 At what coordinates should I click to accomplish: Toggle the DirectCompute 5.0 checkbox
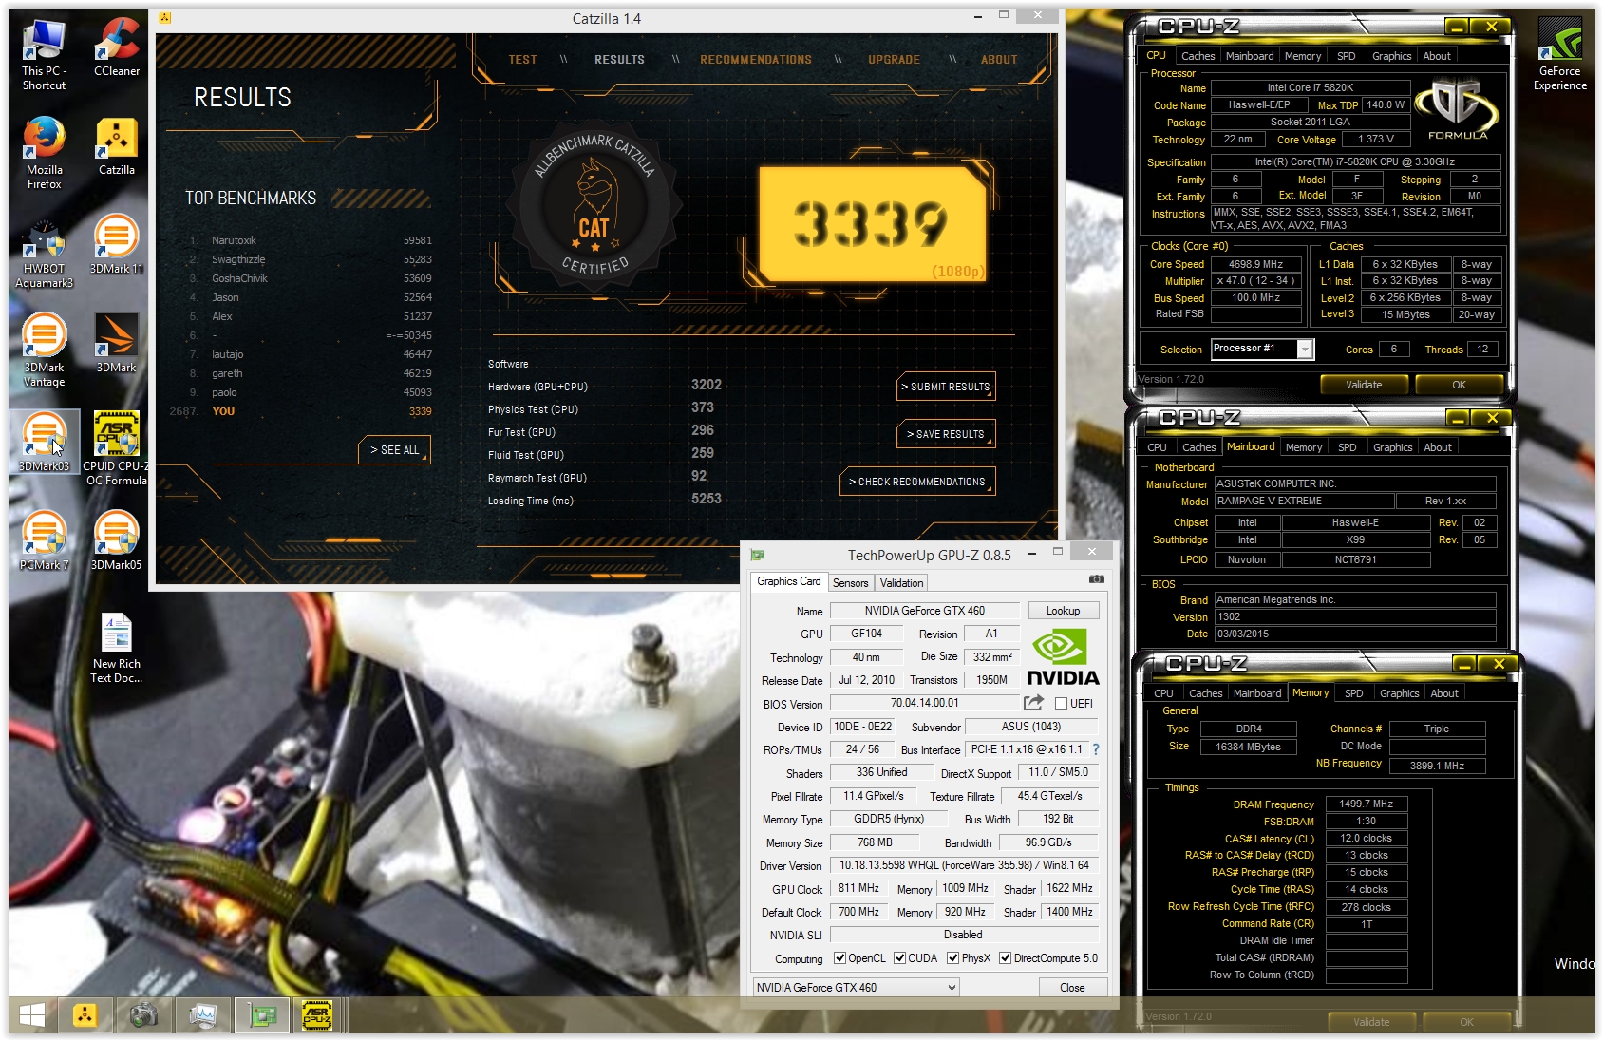tap(1006, 958)
